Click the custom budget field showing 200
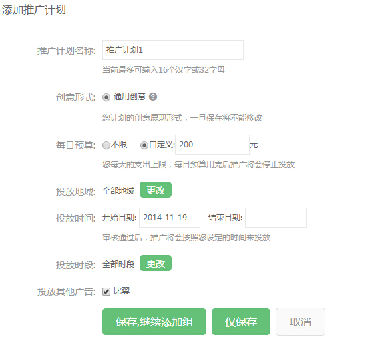The height and width of the screenshot is (345, 388). pos(212,145)
